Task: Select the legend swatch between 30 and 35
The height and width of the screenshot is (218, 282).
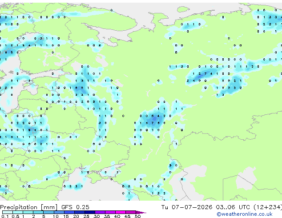Action: pyautogui.click(x=100, y=212)
